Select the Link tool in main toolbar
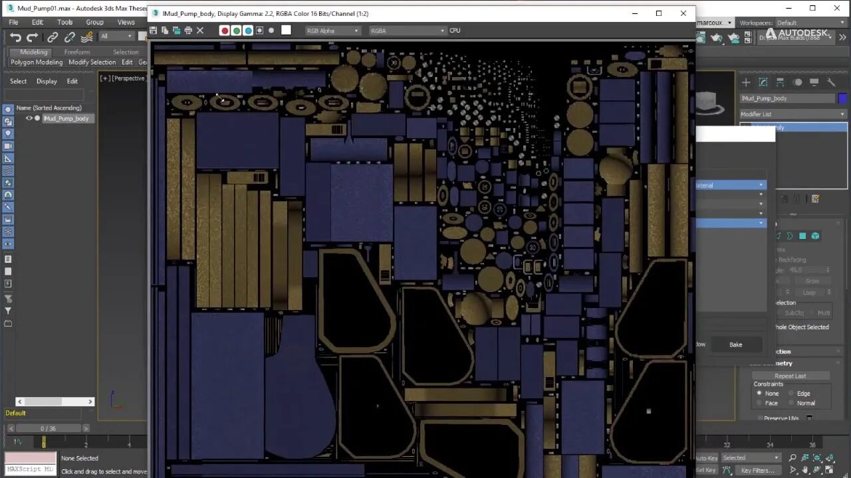 (x=53, y=37)
